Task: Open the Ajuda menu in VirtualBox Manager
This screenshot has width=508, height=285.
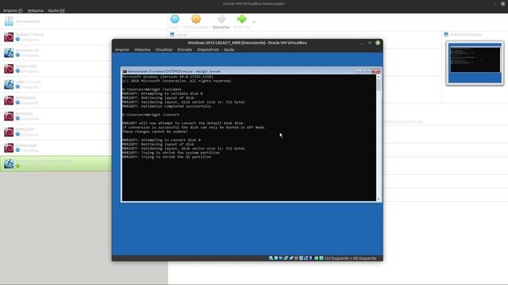Action: pos(56,10)
